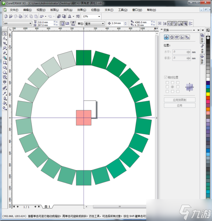This screenshot has height=221, width=212.
Task: Choose the Rectangle tool
Action: (5, 62)
